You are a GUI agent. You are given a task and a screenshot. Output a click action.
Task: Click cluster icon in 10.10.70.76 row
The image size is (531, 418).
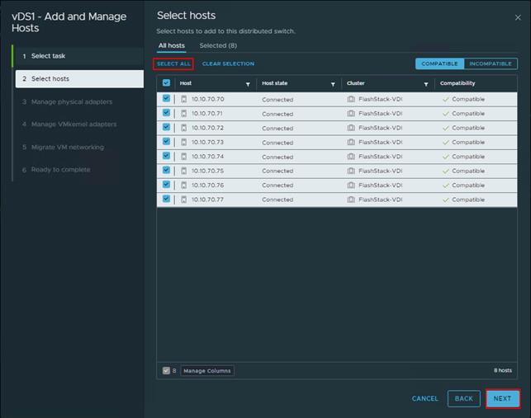[351, 186]
